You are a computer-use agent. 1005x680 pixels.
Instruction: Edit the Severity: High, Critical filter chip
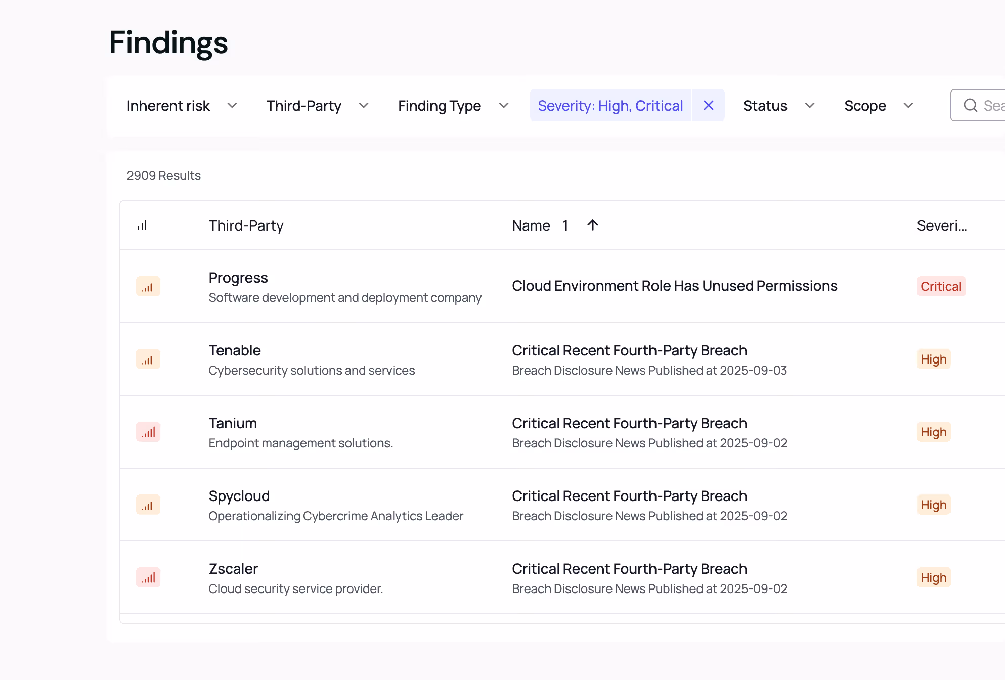pyautogui.click(x=610, y=105)
